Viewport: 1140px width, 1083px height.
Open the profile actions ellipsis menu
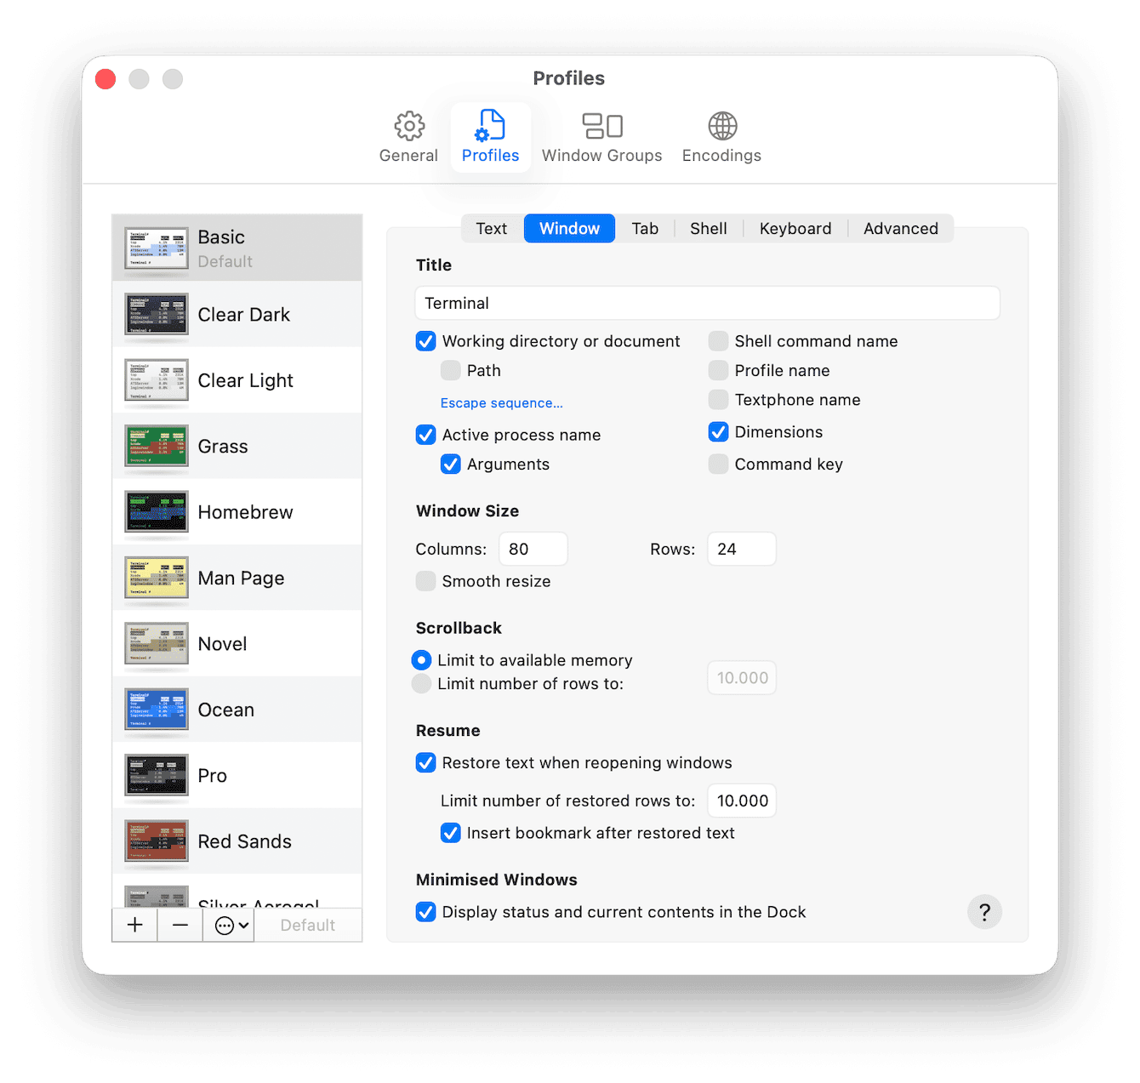tap(228, 925)
